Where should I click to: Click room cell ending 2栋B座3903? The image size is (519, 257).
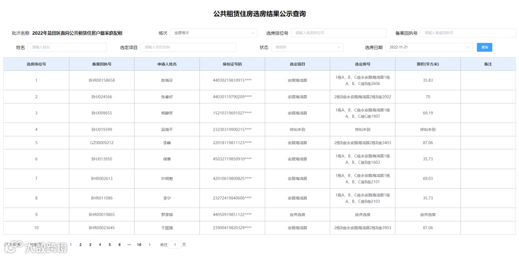[x=362, y=228]
